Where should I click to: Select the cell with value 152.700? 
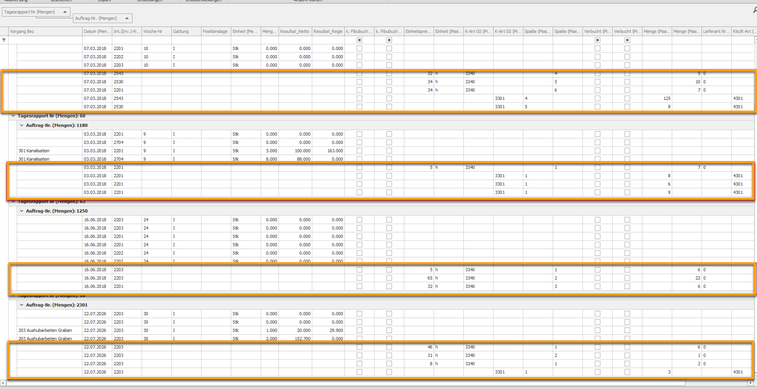295,339
